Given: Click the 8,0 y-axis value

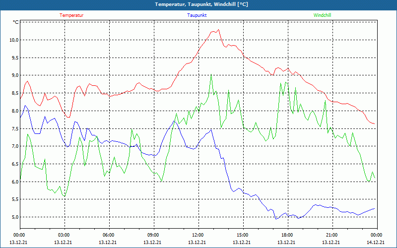Looking at the screenshot, I should point(15,111).
